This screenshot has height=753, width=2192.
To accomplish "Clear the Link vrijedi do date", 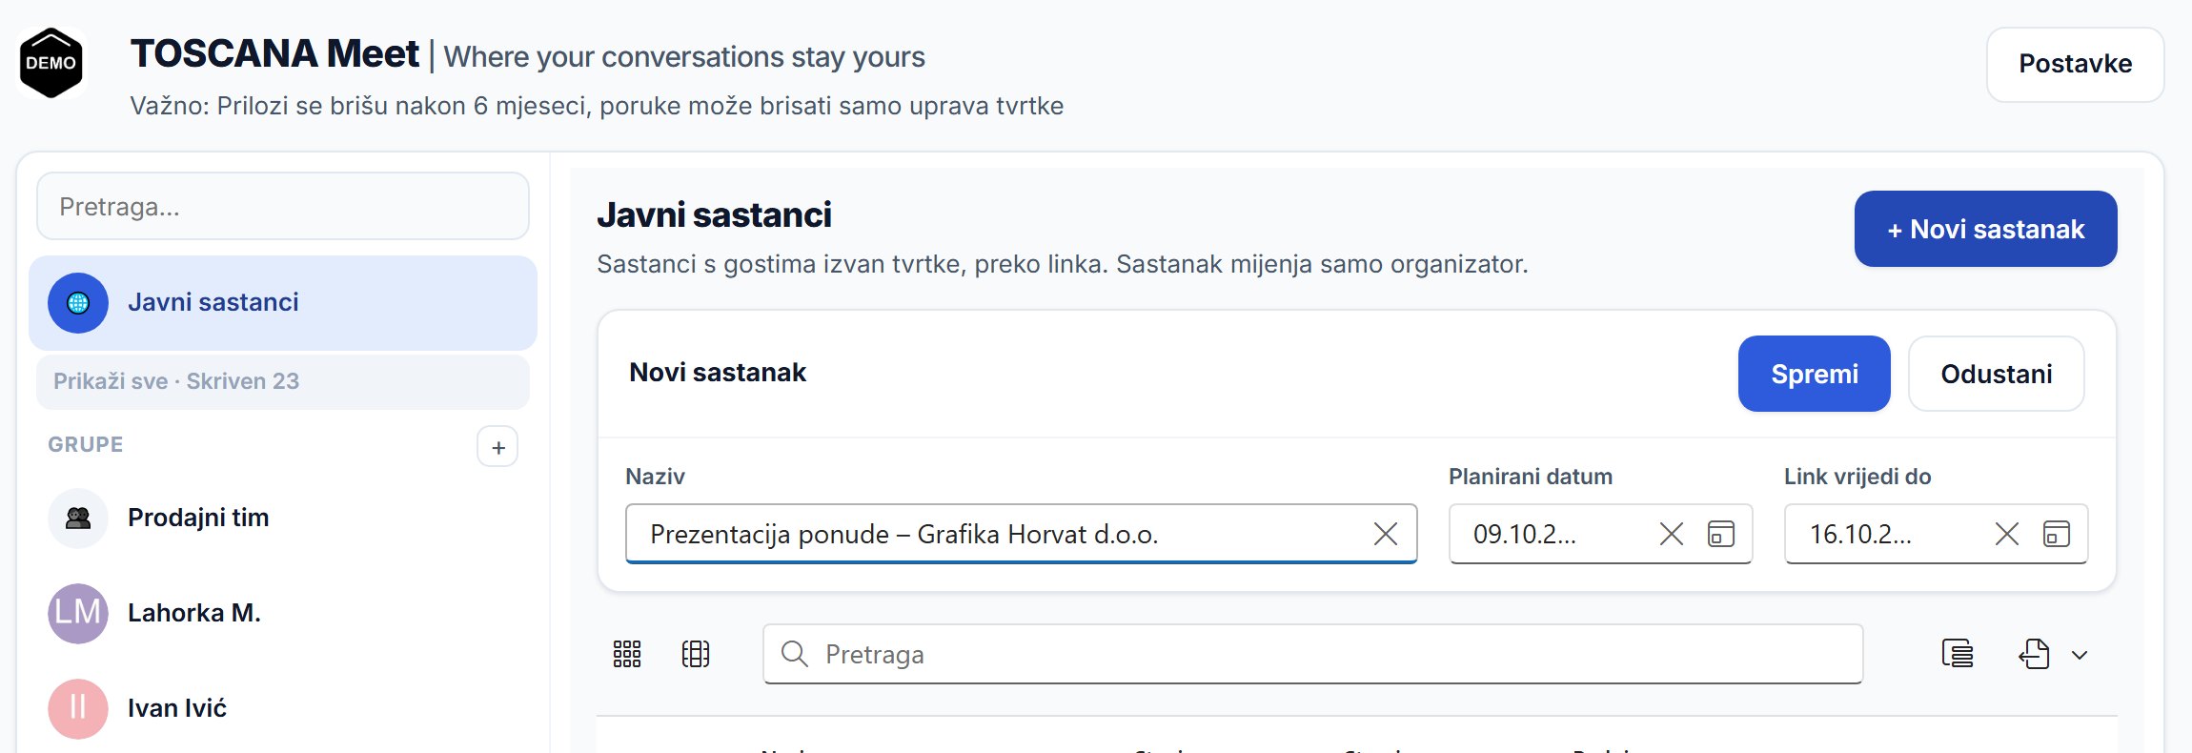I will tap(2007, 534).
